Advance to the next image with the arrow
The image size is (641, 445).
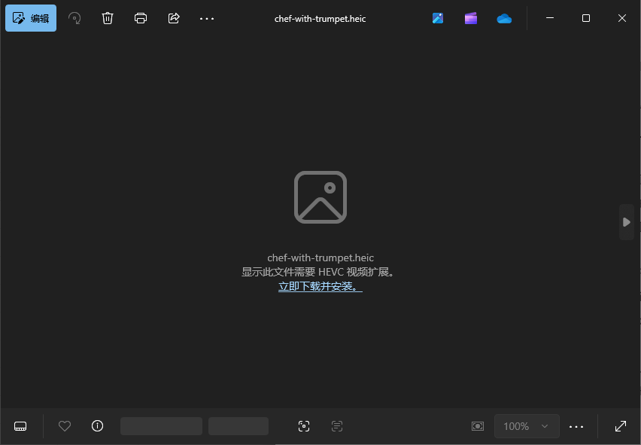[x=626, y=222]
